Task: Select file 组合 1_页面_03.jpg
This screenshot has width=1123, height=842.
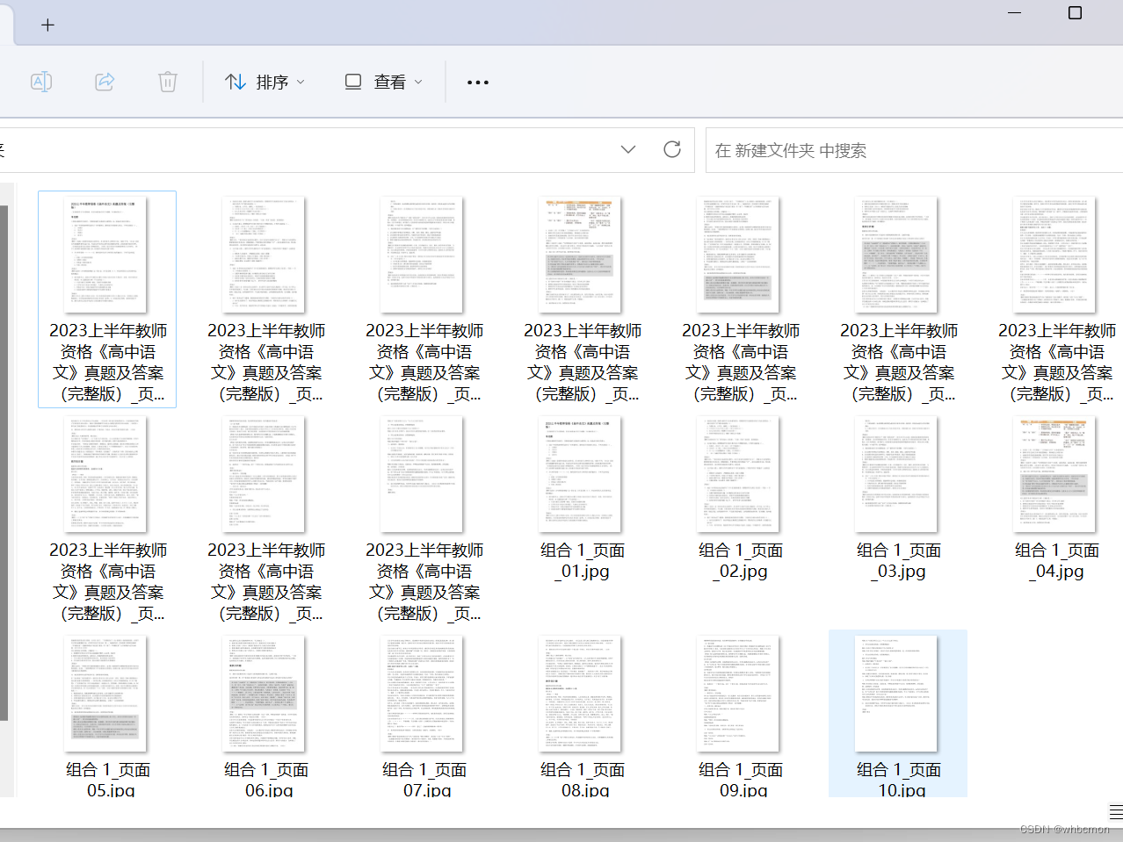Action: point(898,499)
